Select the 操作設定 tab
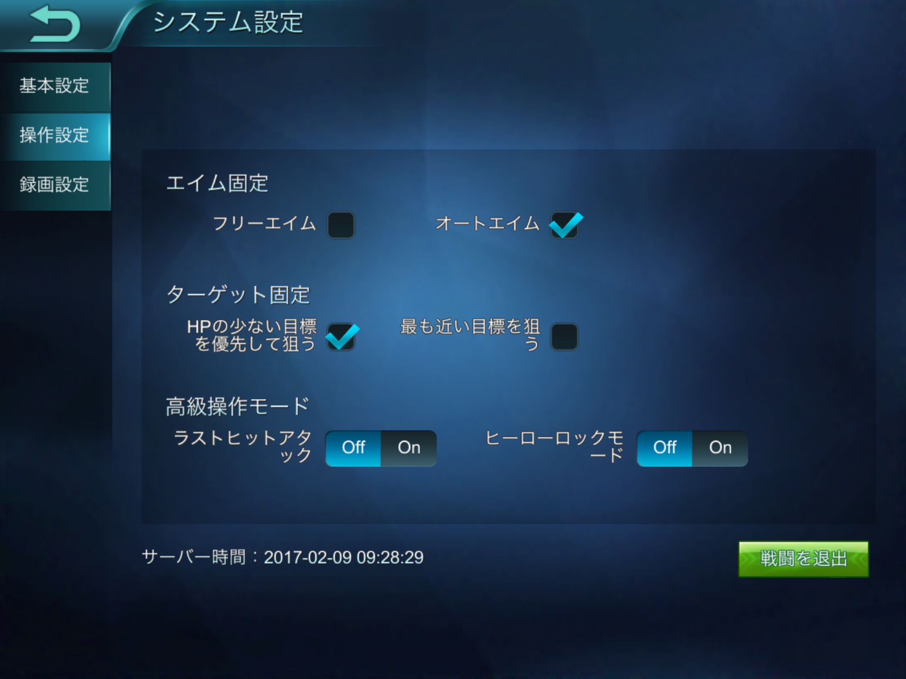The height and width of the screenshot is (679, 906). tap(55, 136)
